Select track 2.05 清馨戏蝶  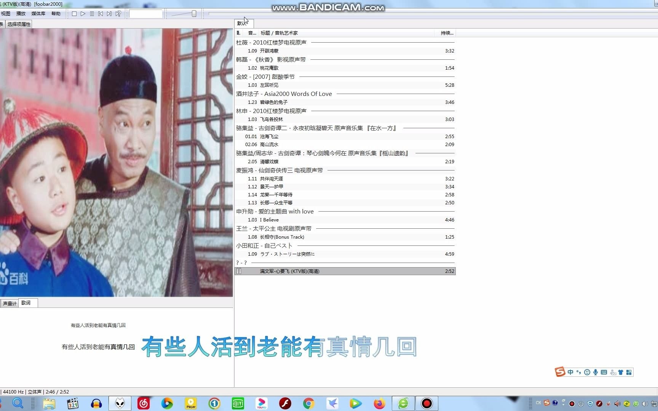(345, 161)
